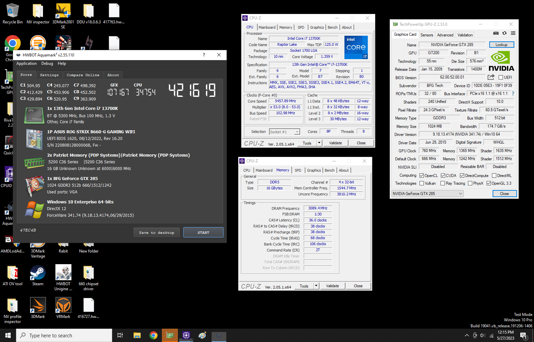Switch to Compare Online tab in Aquamark
This screenshot has height=342, width=534.
(x=83, y=75)
